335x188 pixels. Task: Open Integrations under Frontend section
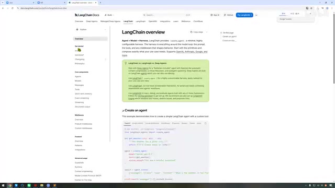80,150
